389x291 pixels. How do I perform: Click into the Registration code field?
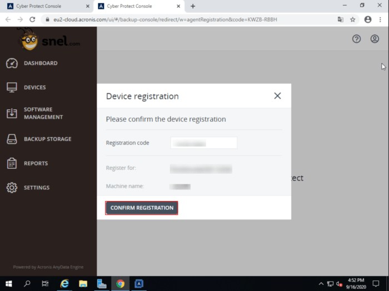pyautogui.click(x=204, y=143)
